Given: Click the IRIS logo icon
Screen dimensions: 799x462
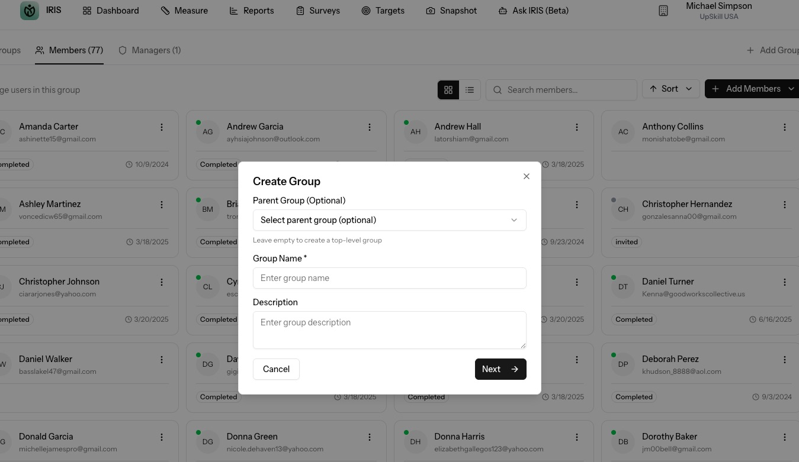Looking at the screenshot, I should [30, 11].
